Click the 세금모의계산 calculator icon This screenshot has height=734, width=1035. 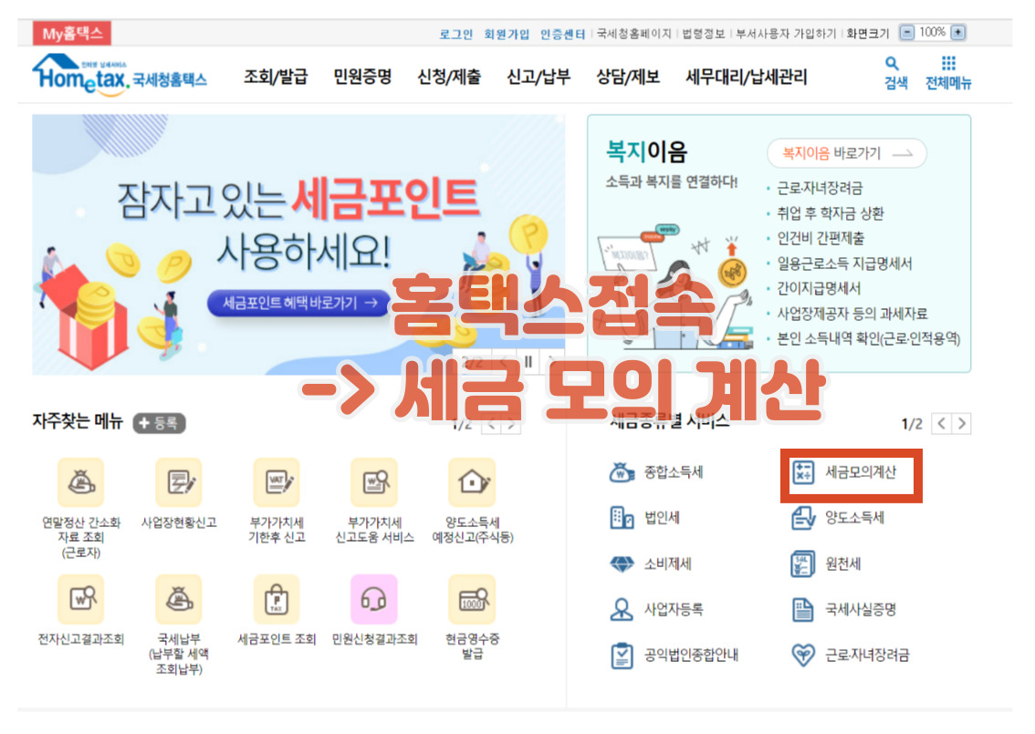[802, 472]
